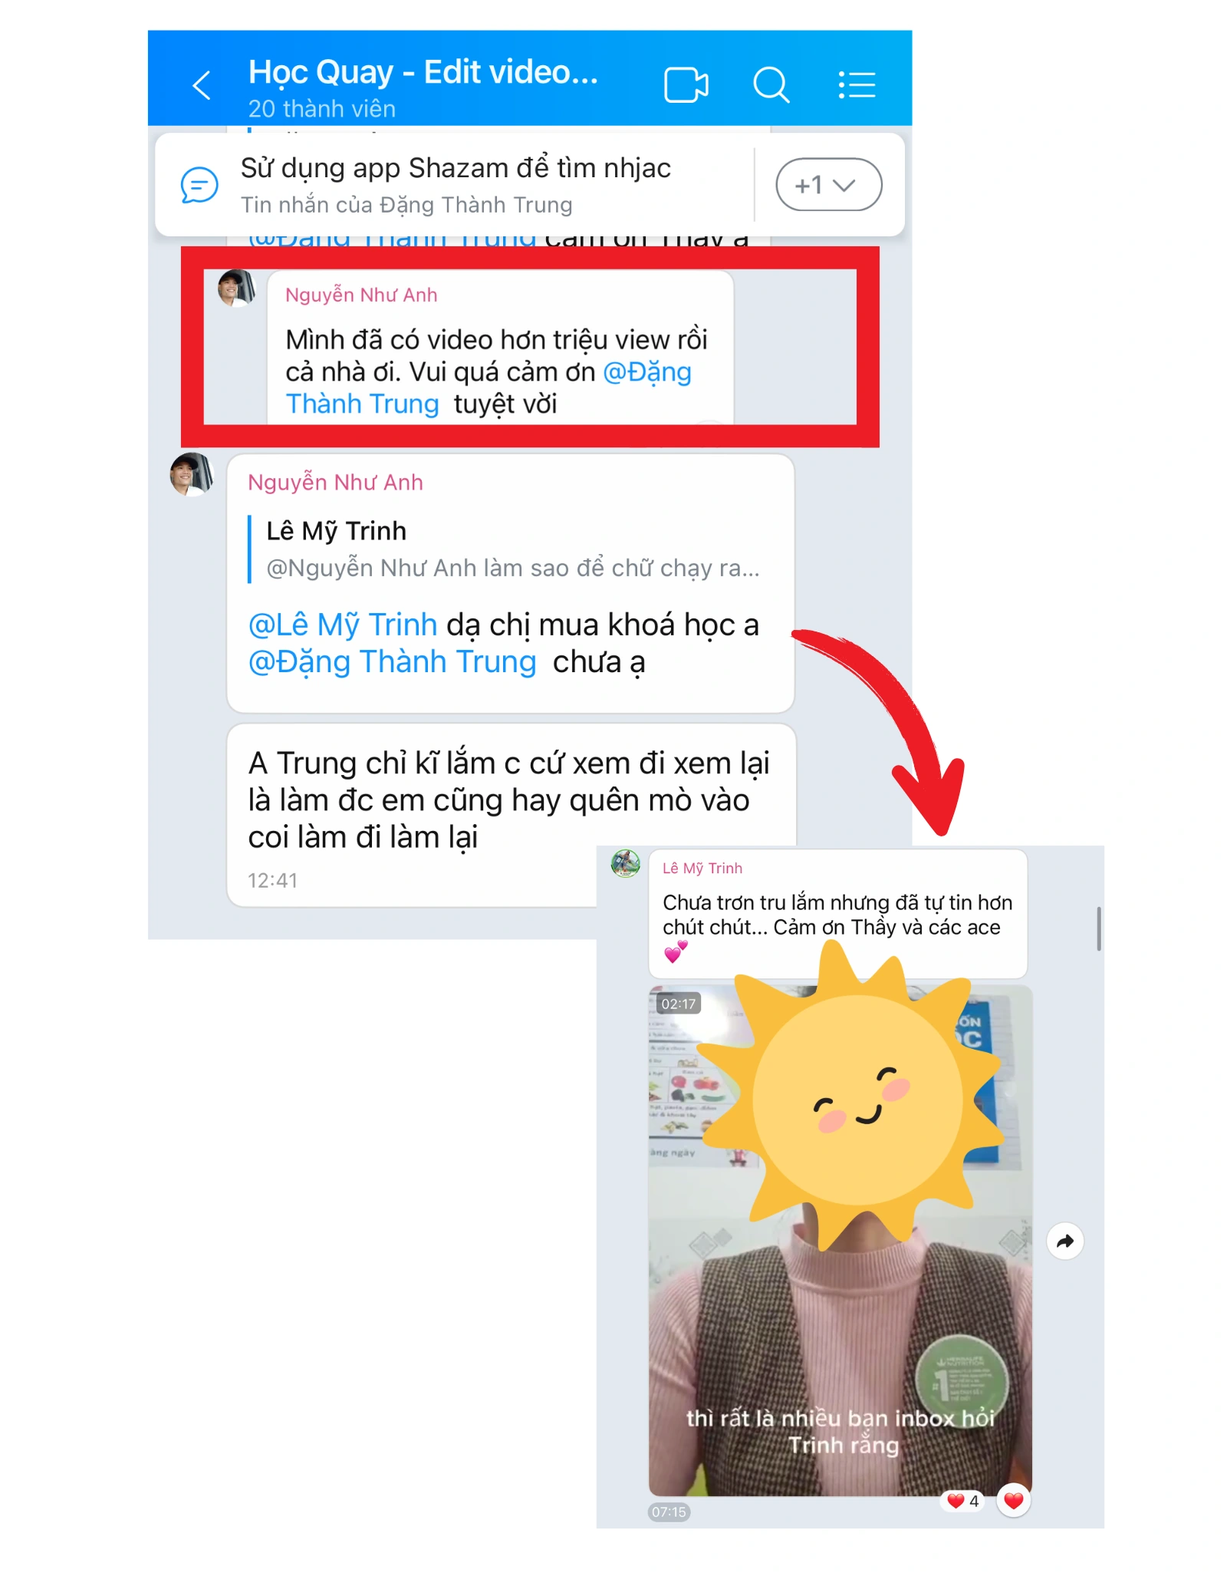Tap the heart reaction button on video
Image resolution: width=1227 pixels, height=1573 pixels.
(x=1014, y=1500)
